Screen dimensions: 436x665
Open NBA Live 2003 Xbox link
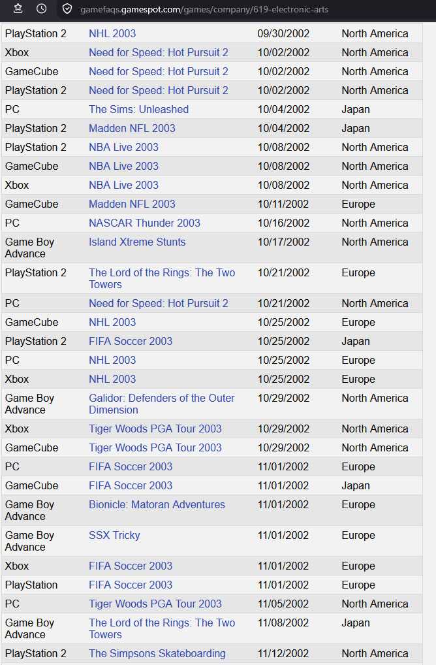click(x=124, y=185)
